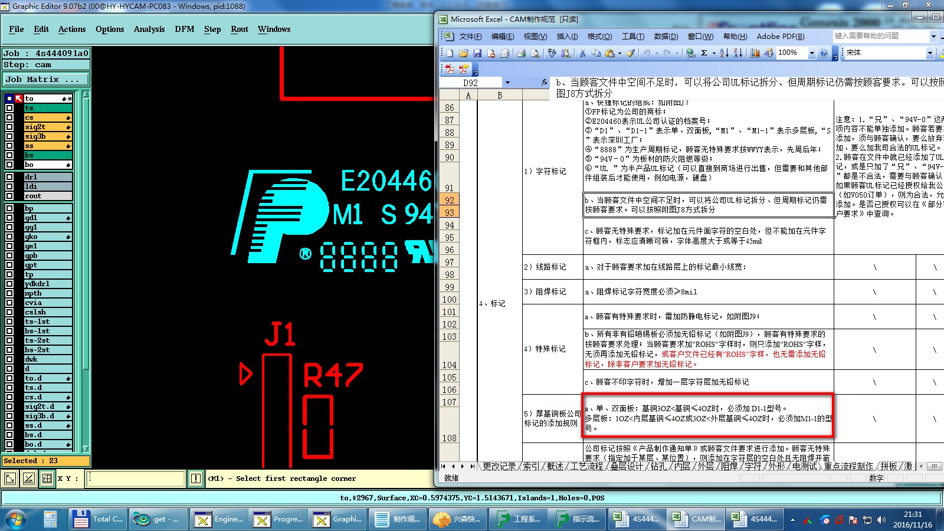
Task: Open the Name Box dropdown next to D92
Action: (507, 83)
